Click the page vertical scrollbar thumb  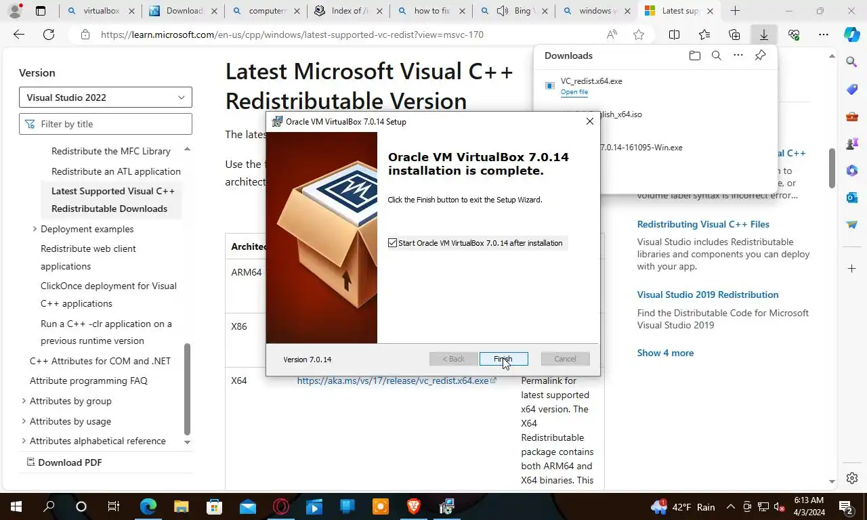coord(832,168)
